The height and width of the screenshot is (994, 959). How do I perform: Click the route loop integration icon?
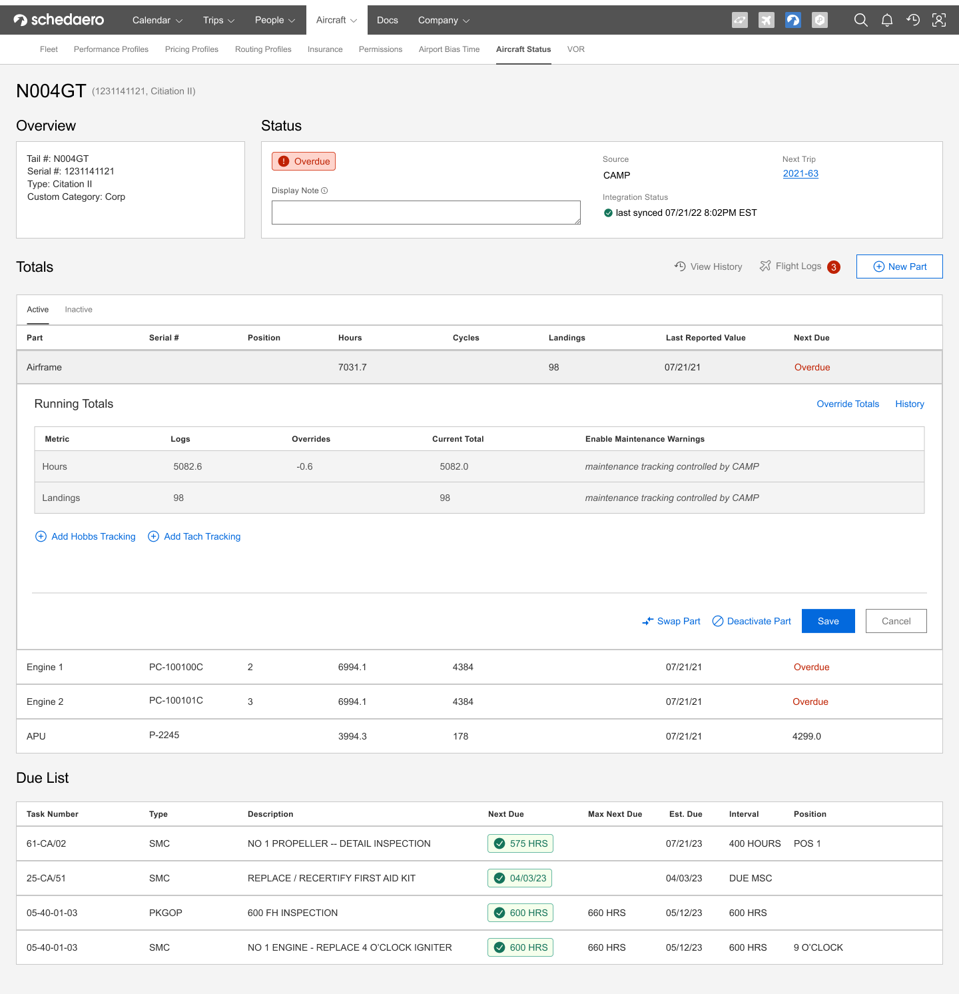(739, 20)
